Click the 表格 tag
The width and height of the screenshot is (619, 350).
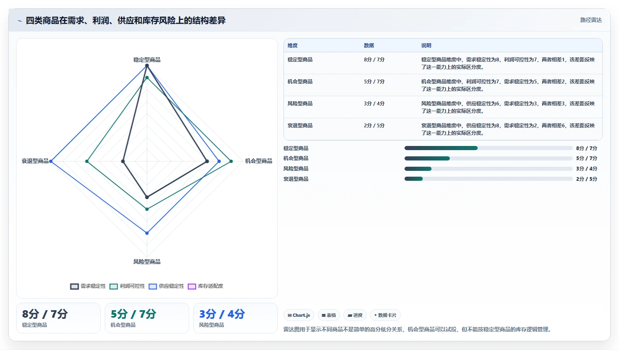click(329, 315)
